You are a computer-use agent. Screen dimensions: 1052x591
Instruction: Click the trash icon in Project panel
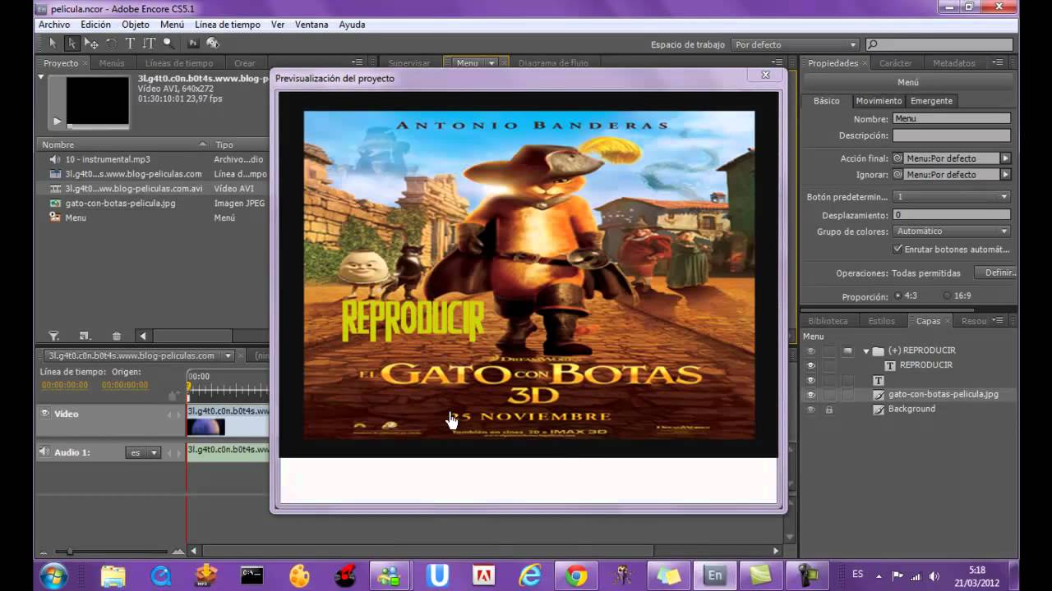pos(117,336)
